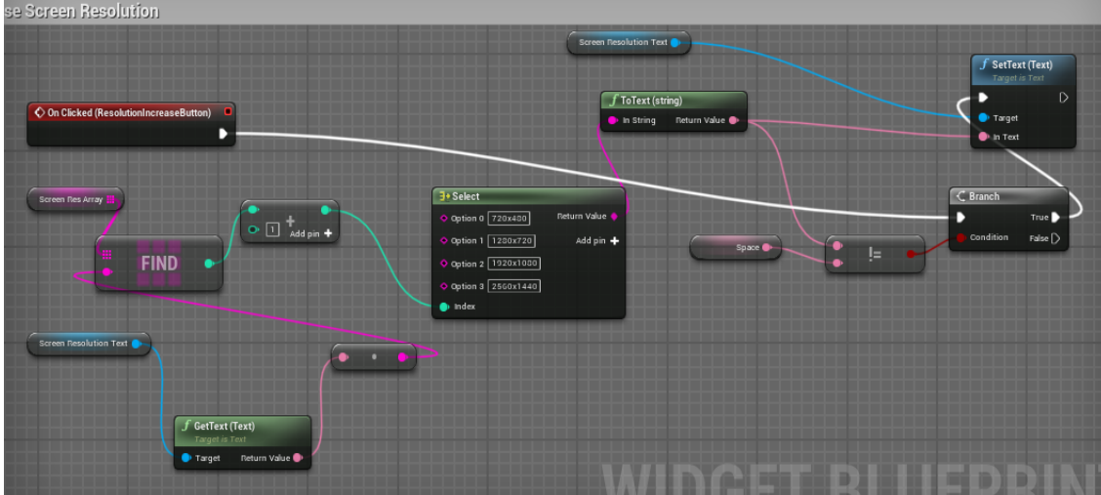1101x495 pixels.
Task: Select the top Screen Resolution Text variable node
Action: (629, 42)
